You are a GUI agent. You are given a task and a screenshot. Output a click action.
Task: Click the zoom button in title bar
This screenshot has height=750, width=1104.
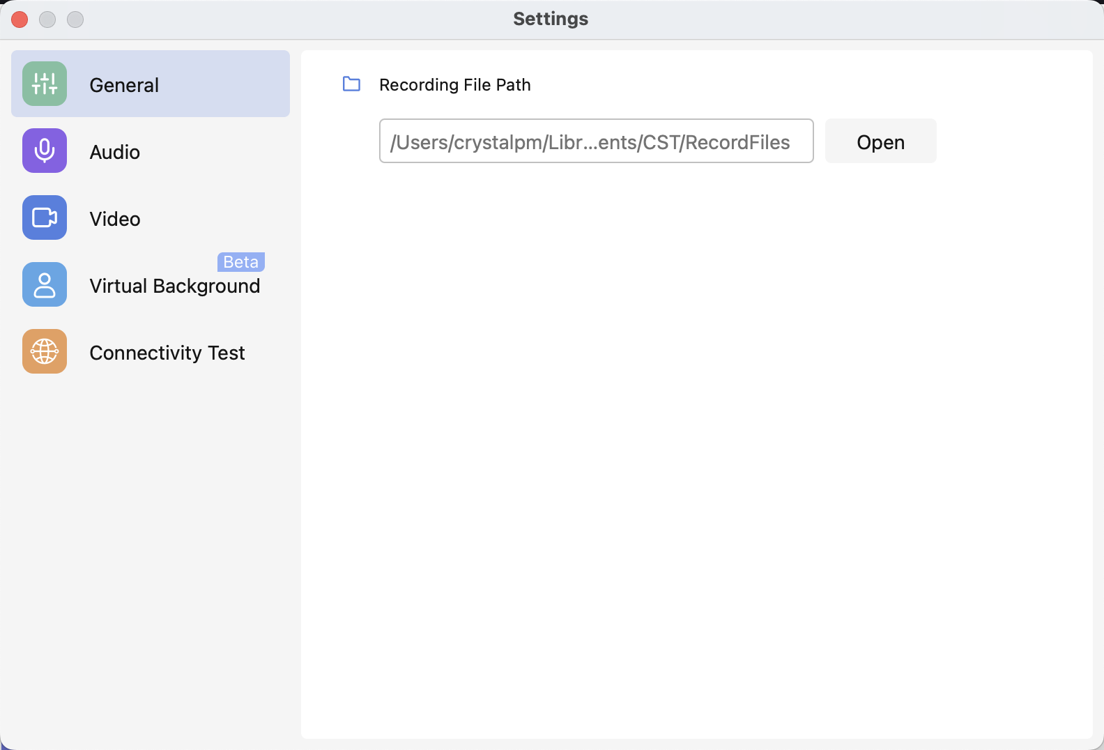tap(75, 20)
